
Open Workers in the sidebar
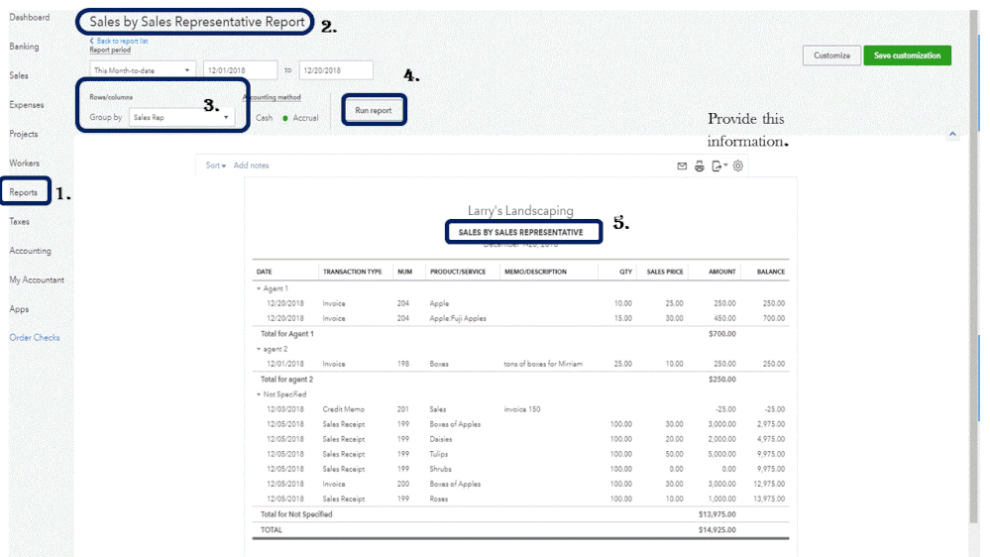[x=24, y=163]
